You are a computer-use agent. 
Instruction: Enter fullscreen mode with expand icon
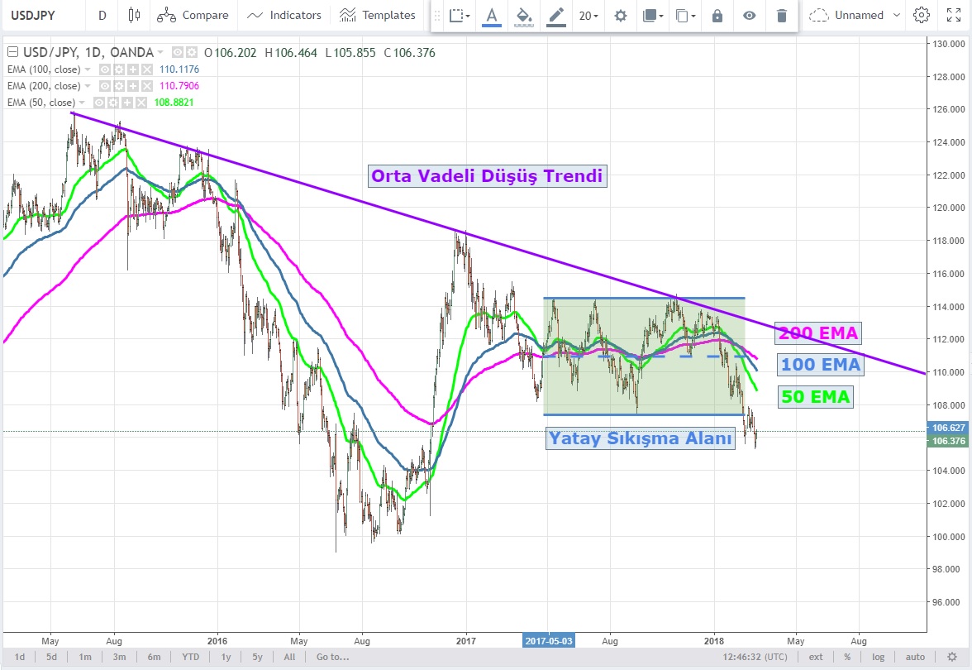pos(953,15)
